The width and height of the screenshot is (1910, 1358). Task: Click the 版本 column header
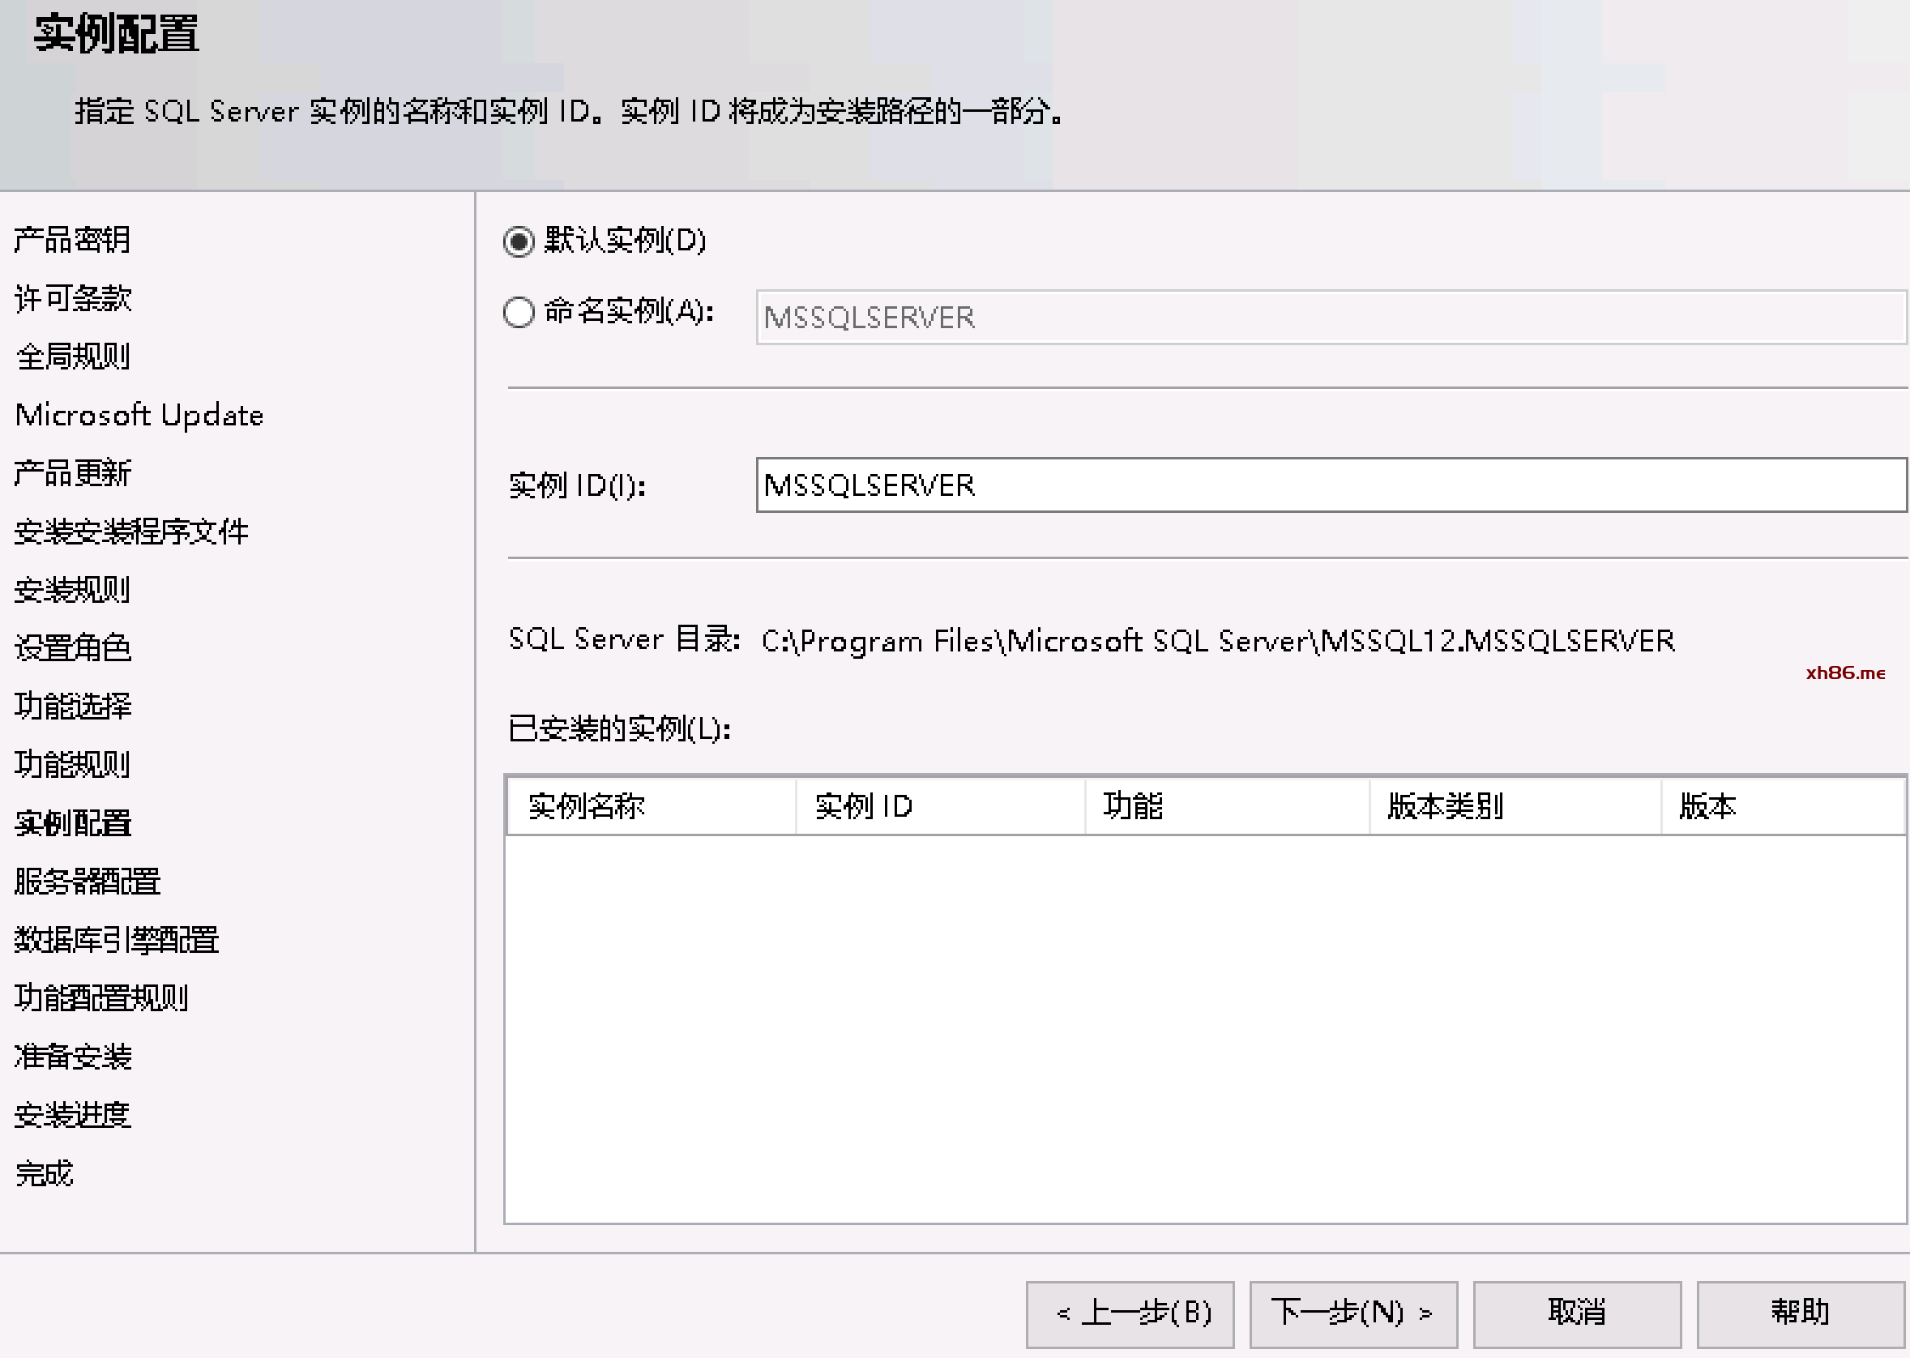(1781, 807)
